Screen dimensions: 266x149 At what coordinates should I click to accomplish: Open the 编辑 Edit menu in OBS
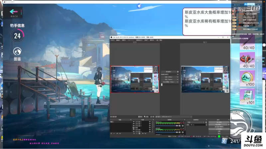click(x=118, y=40)
